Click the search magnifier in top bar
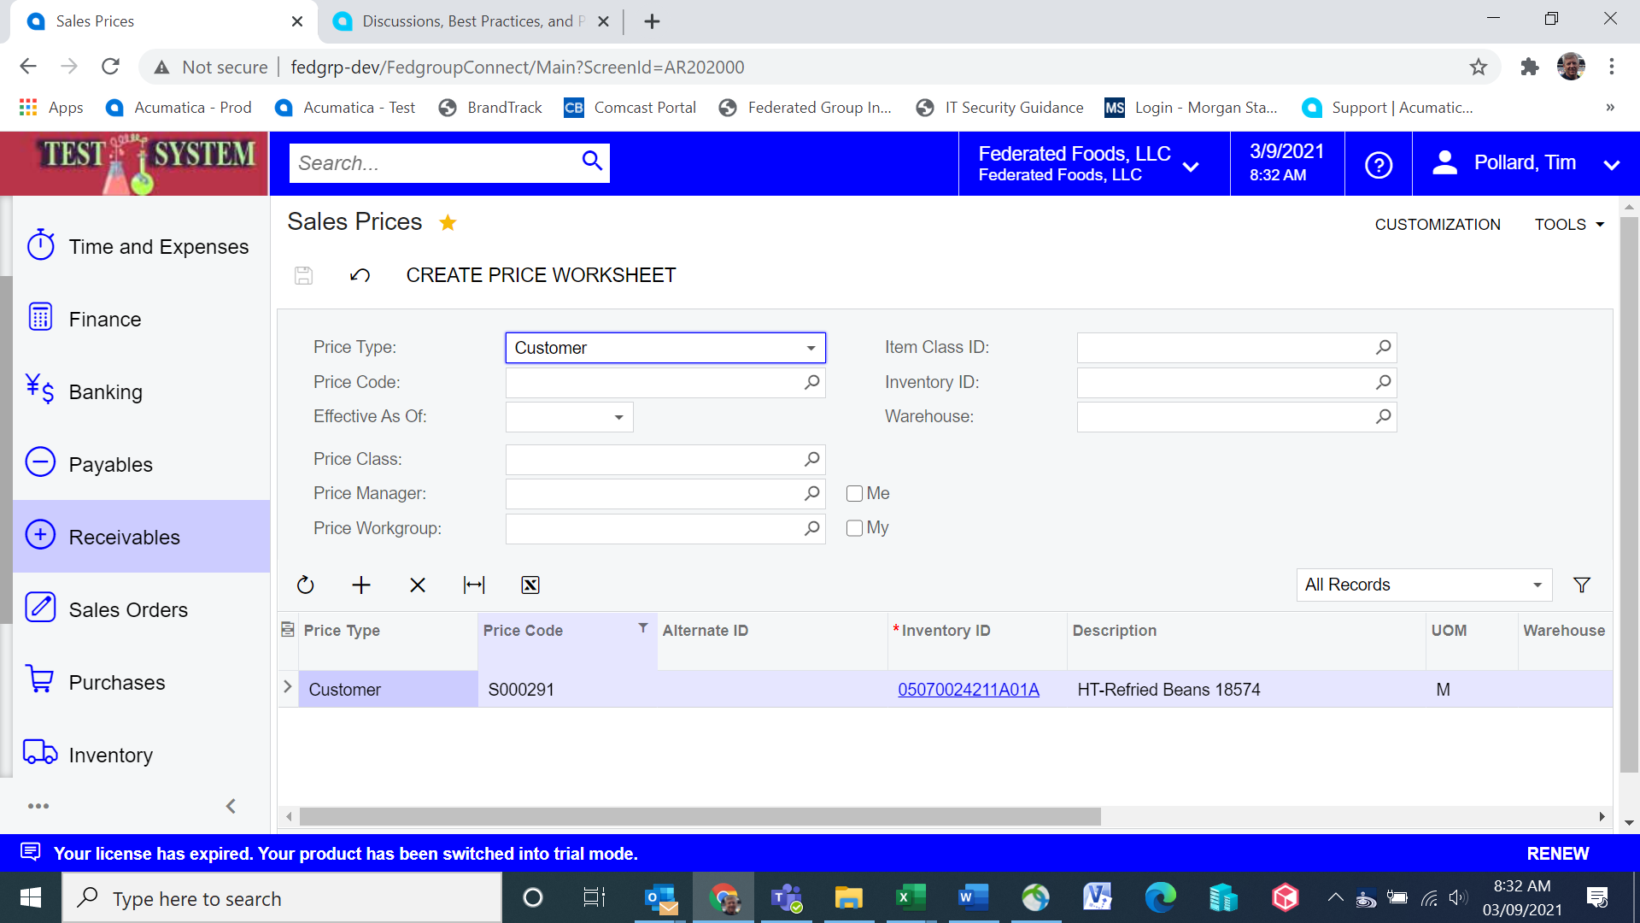The image size is (1640, 923). click(x=592, y=161)
